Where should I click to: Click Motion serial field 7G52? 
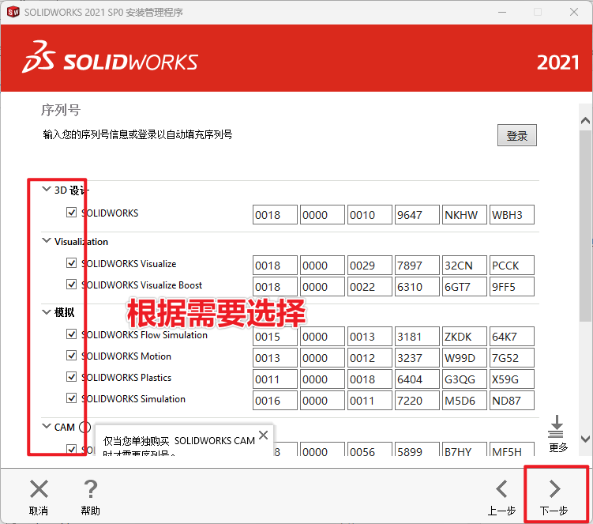512,358
